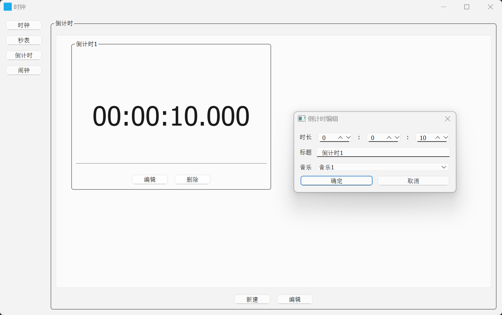Increase the minutes spinner value
502x315 pixels.
(x=389, y=138)
